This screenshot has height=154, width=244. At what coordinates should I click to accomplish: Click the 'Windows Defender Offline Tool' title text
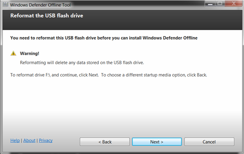tap(40, 5)
